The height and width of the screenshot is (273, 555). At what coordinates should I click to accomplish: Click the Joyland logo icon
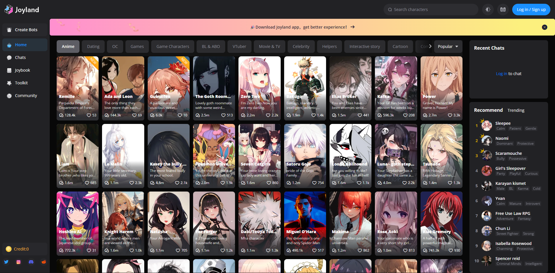coord(9,10)
